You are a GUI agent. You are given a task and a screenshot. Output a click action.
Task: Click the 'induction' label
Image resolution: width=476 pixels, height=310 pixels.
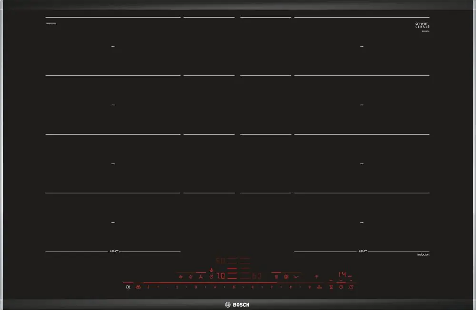click(x=423, y=254)
